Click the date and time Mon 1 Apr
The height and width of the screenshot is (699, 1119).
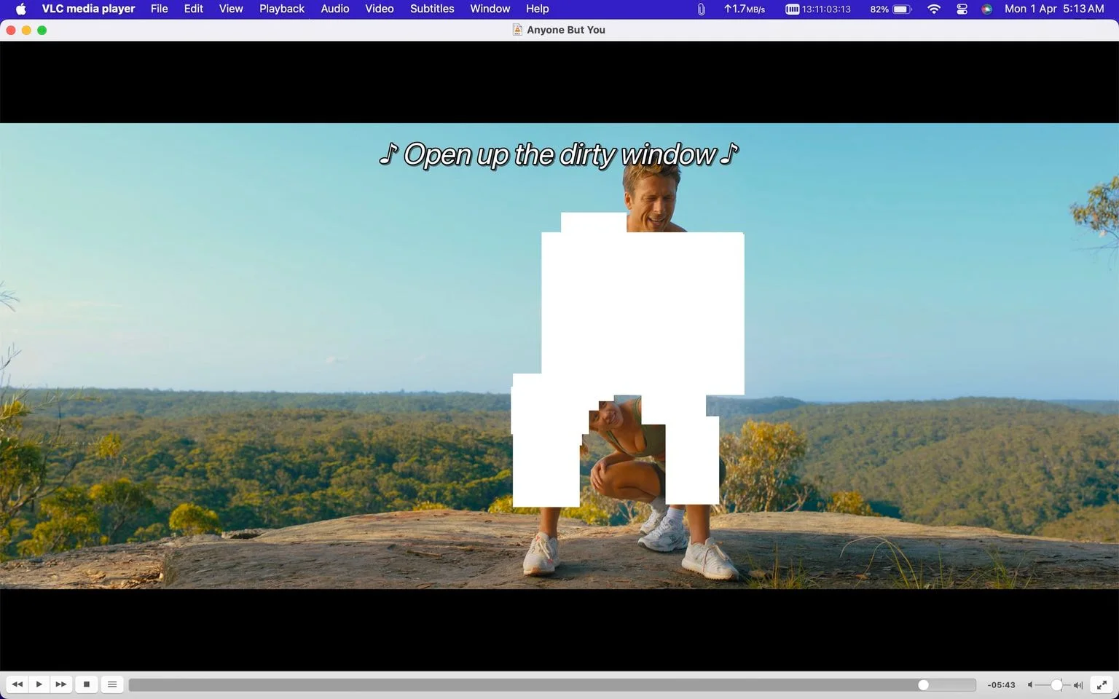click(1054, 9)
